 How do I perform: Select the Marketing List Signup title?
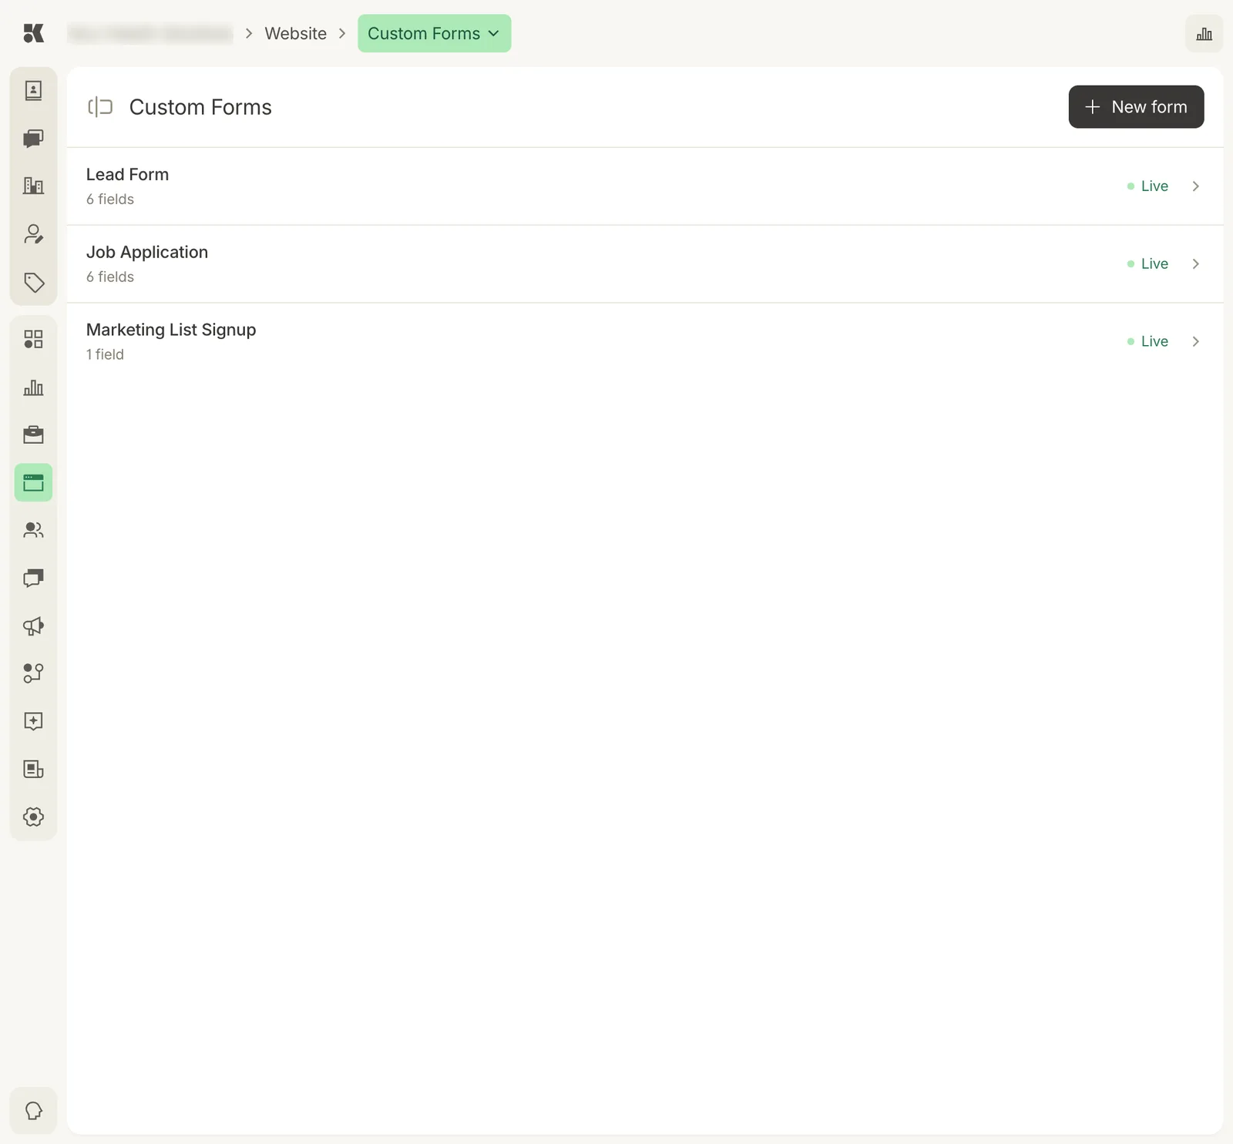point(171,330)
